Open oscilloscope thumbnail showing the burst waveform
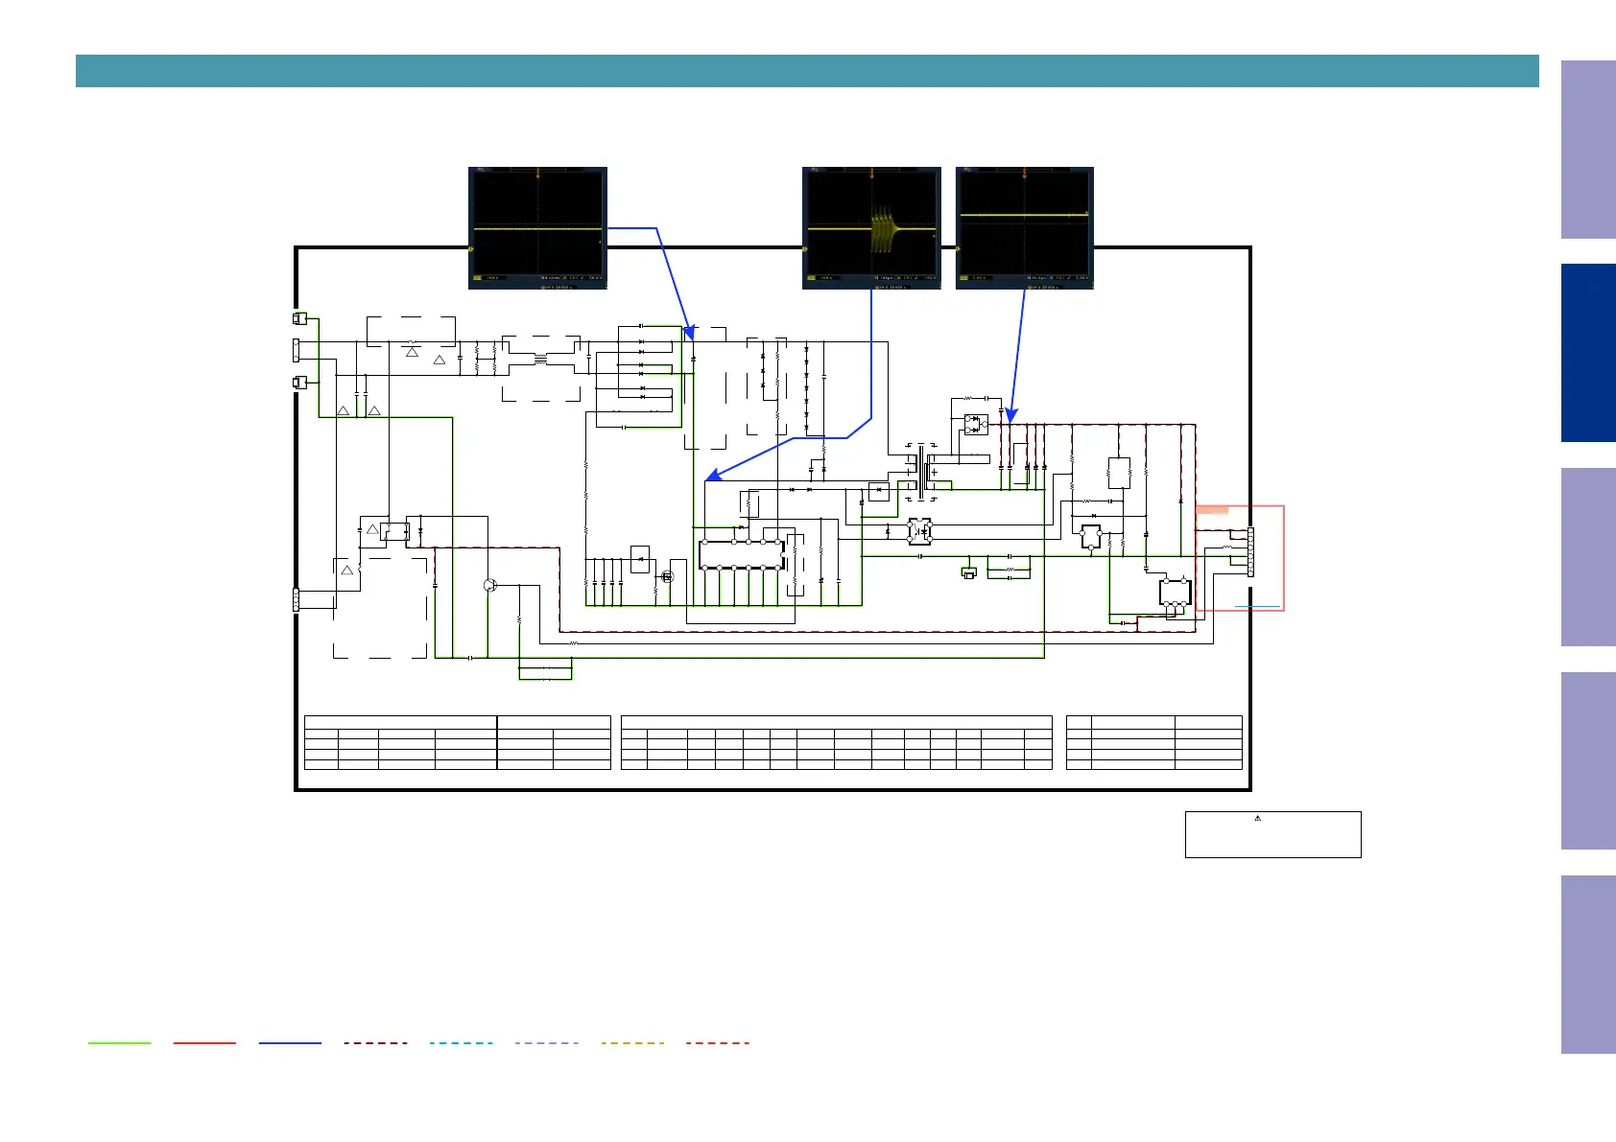This screenshot has width=1616, height=1142. coord(871,227)
